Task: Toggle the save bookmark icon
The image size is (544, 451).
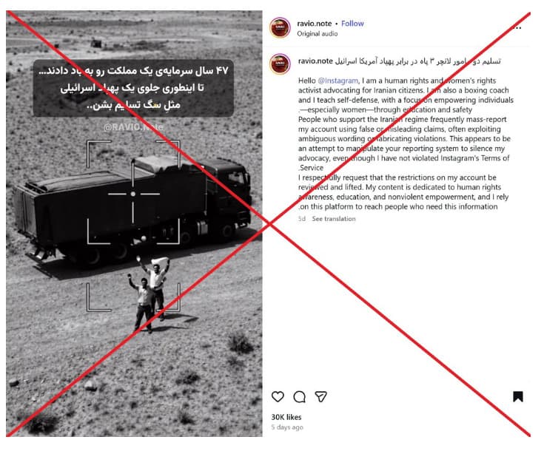Action: click(x=518, y=396)
